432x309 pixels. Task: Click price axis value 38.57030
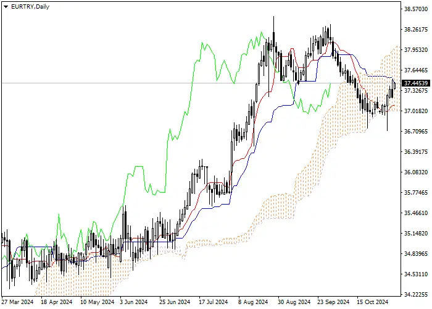click(x=416, y=9)
